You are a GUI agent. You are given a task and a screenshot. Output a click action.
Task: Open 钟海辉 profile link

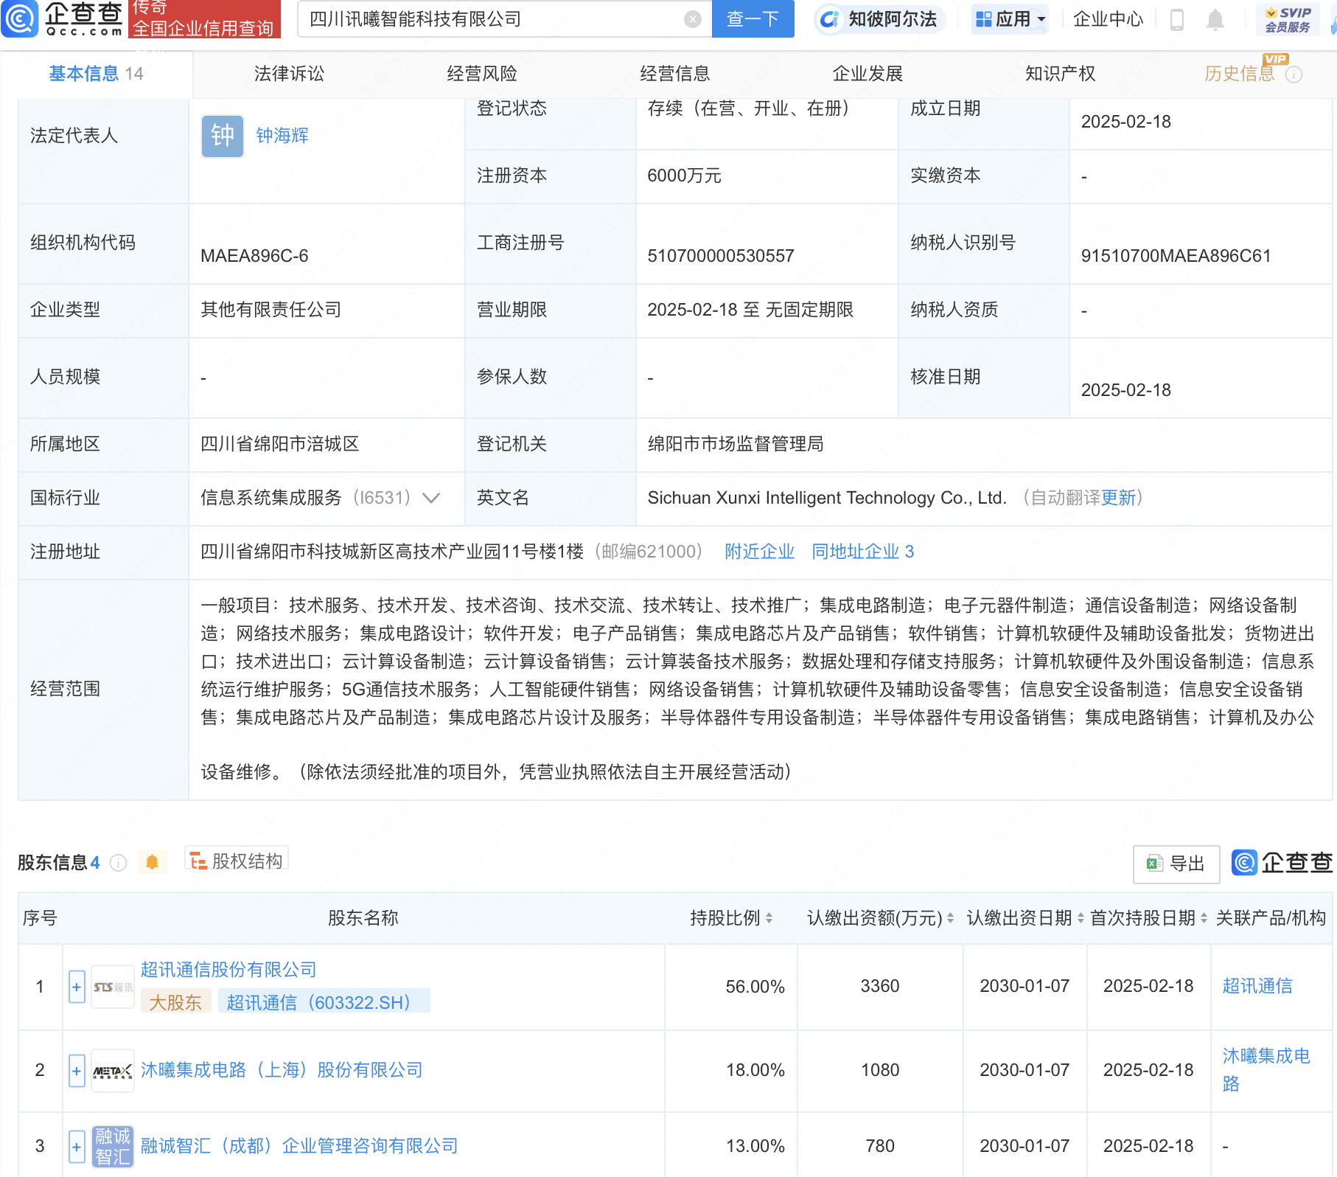coord(282,136)
